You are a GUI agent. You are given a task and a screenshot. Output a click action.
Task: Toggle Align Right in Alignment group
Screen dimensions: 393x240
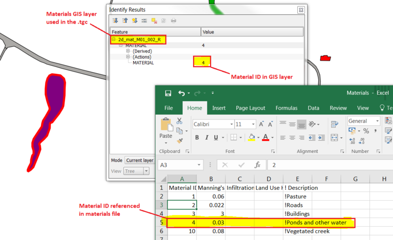click(302, 137)
